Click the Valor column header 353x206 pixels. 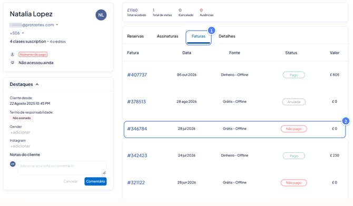coord(335,53)
